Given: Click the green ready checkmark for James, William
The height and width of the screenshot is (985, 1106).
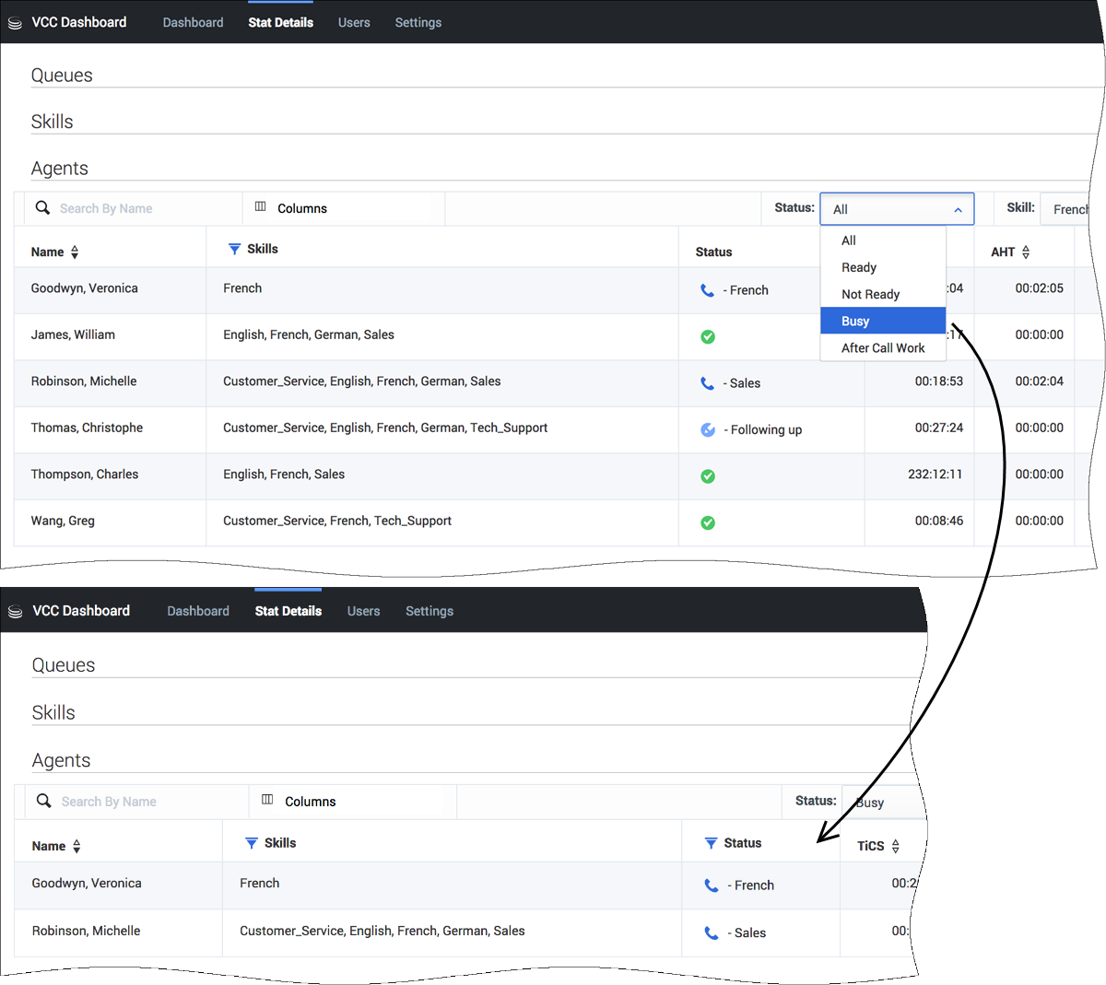Looking at the screenshot, I should coord(708,336).
